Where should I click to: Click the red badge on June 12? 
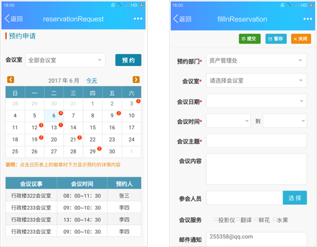coord(41,125)
